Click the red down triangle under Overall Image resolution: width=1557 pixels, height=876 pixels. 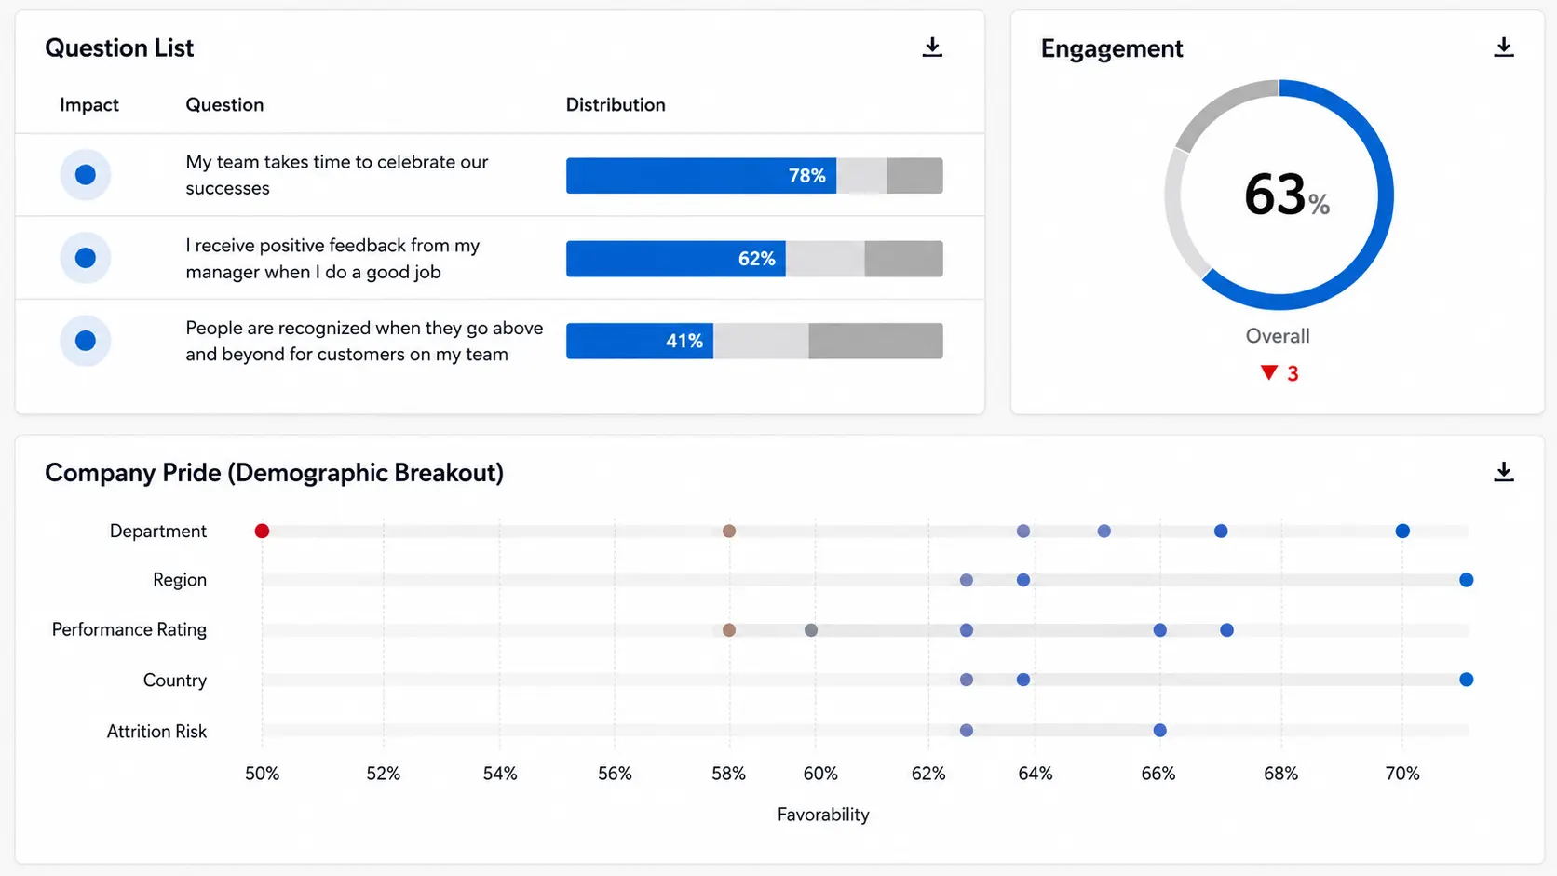[x=1268, y=372]
